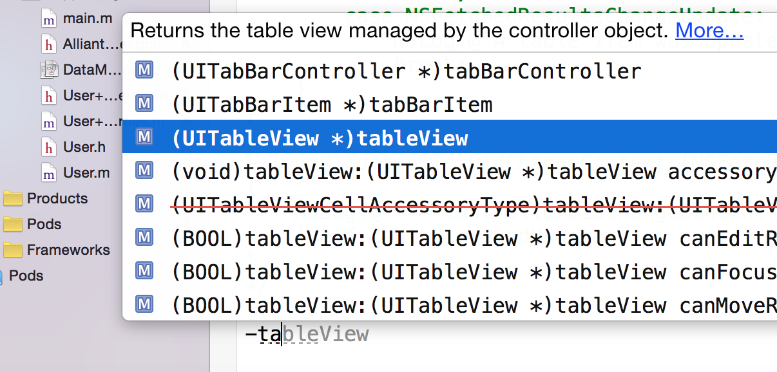The height and width of the screenshot is (372, 777).
Task: Select the User.h header file icon
Action: [x=49, y=147]
